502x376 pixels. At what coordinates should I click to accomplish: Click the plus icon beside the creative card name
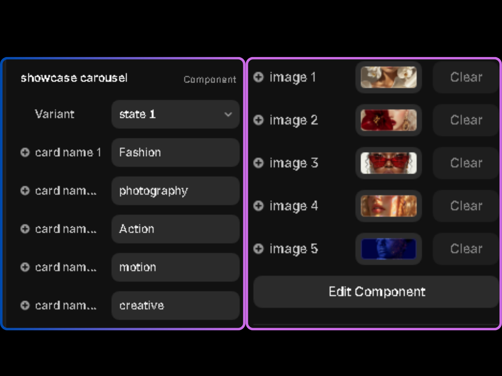pos(25,305)
